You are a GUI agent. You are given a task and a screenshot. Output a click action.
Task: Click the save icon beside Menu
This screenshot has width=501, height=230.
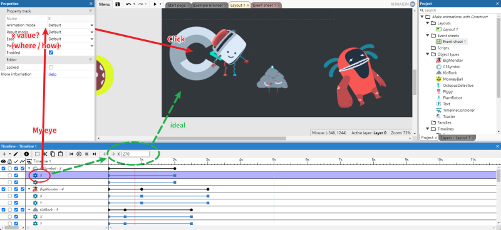(x=118, y=4)
